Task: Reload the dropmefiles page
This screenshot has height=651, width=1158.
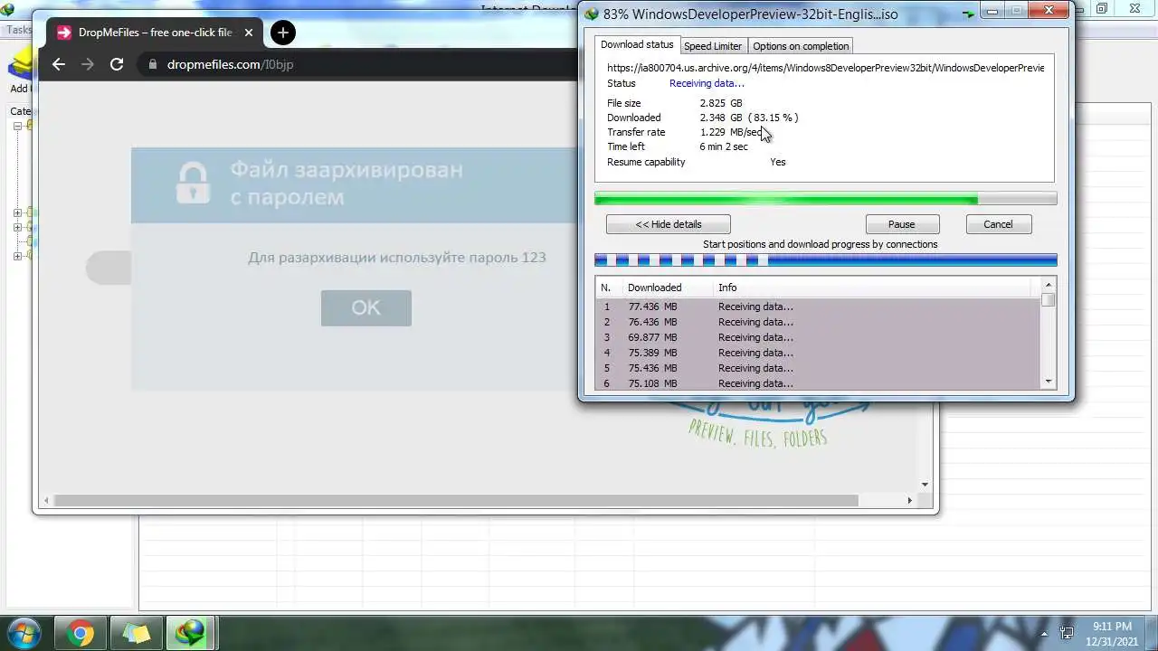Action: pos(117,64)
